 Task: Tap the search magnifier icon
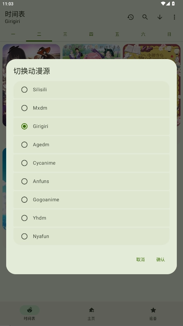pyautogui.click(x=145, y=17)
